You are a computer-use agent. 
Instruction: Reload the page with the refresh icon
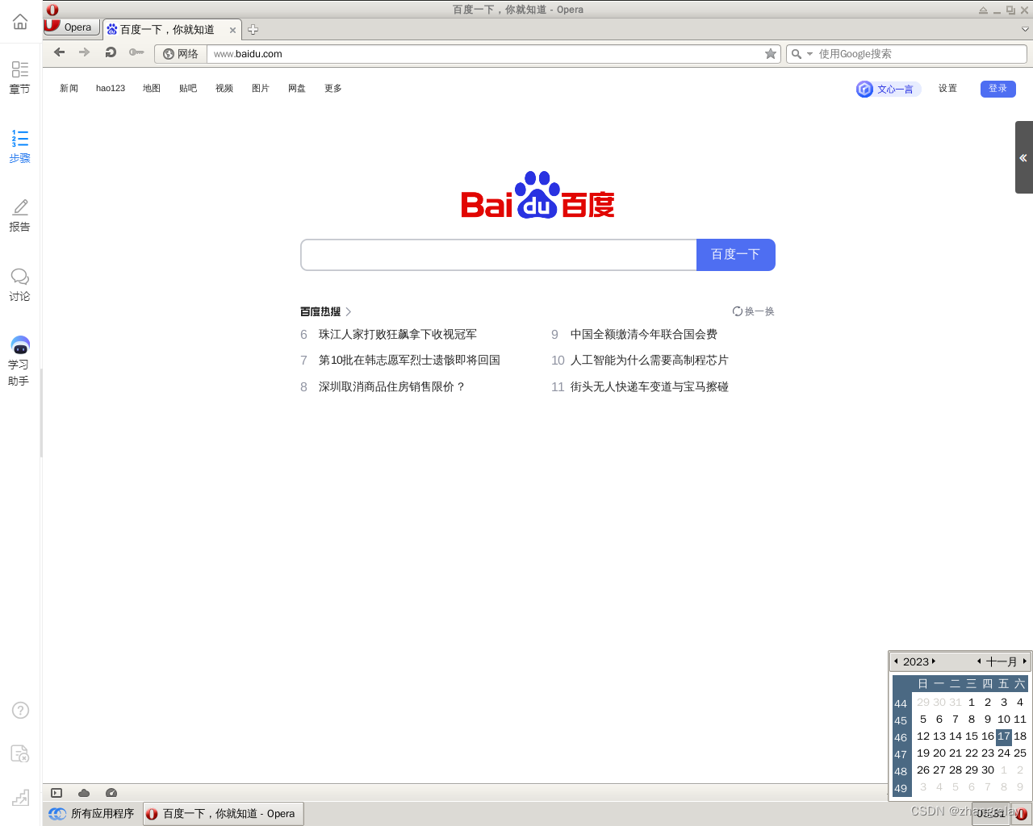coord(111,52)
